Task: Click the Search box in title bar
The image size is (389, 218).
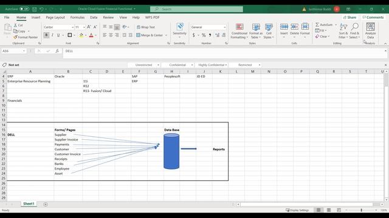Action: coord(196,9)
